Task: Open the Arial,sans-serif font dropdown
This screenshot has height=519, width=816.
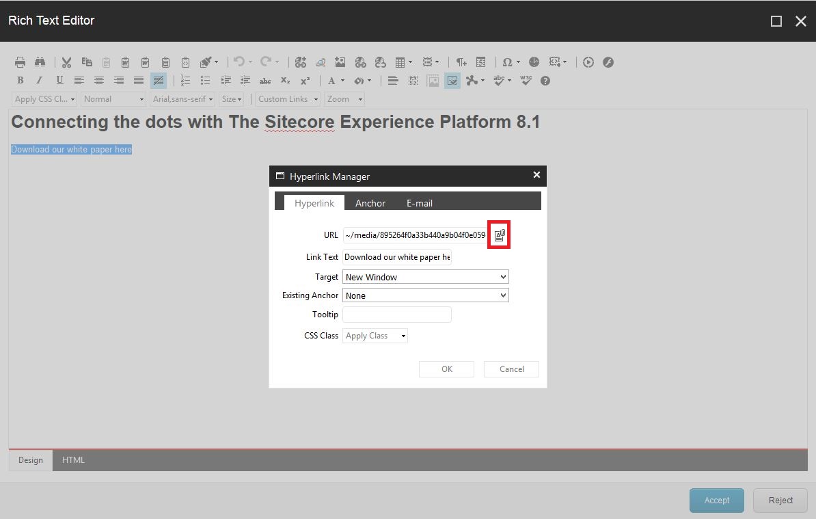Action: (x=182, y=99)
